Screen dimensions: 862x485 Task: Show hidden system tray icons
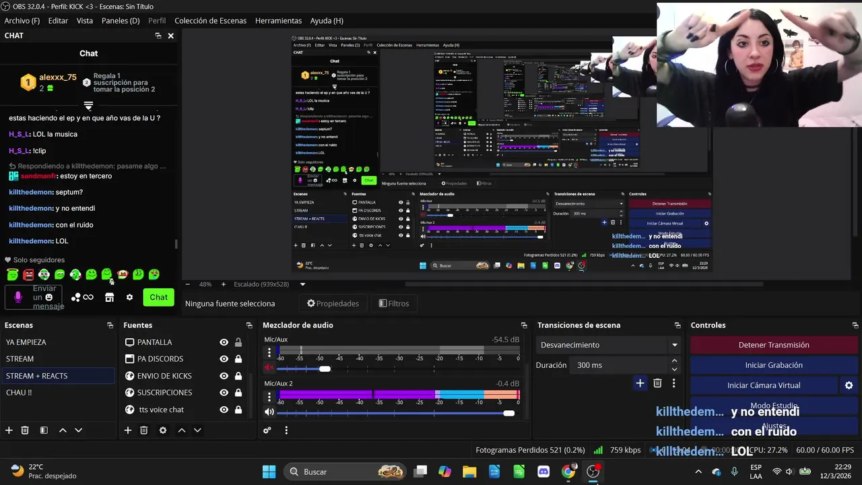coord(698,472)
